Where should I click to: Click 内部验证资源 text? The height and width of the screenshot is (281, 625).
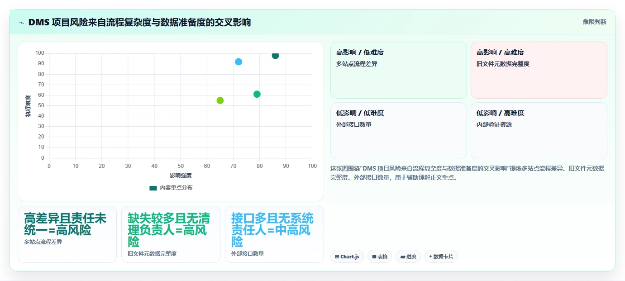[x=494, y=124]
